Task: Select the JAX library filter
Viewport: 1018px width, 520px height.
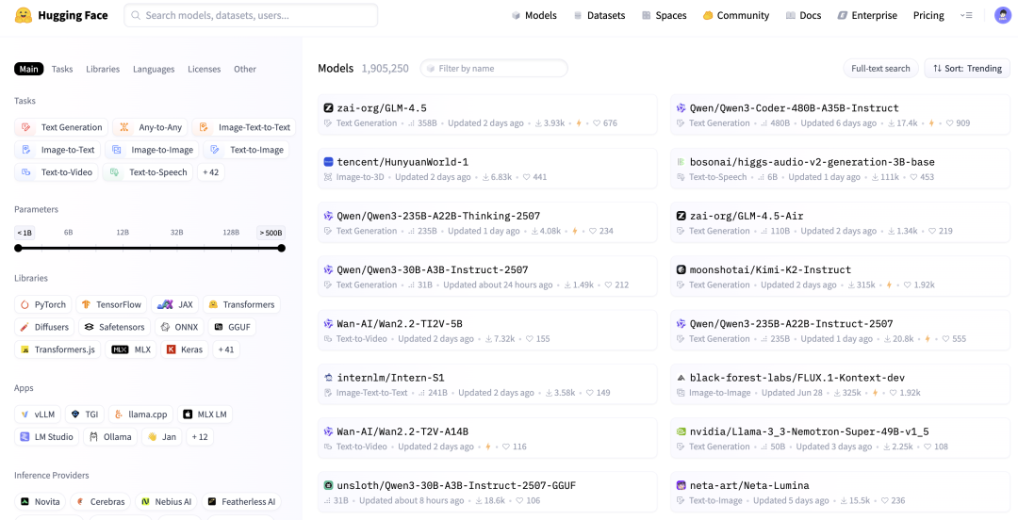Action: click(x=175, y=304)
